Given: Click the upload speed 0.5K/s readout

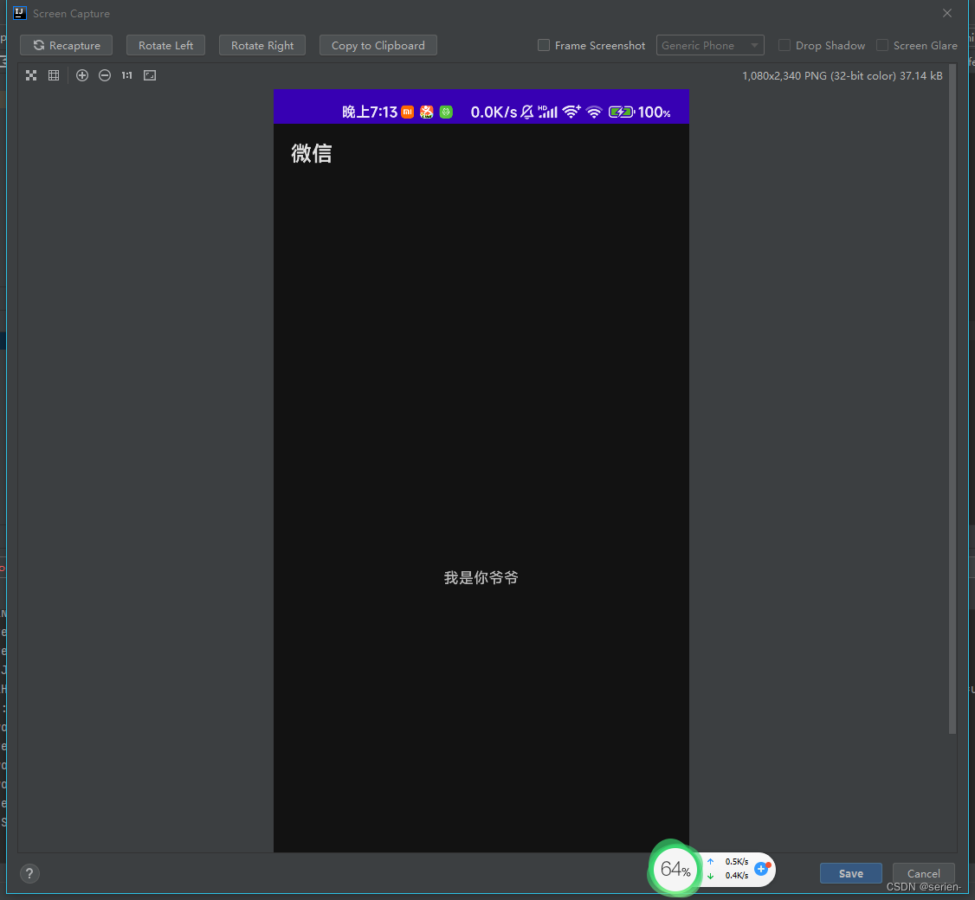Looking at the screenshot, I should coord(737,861).
